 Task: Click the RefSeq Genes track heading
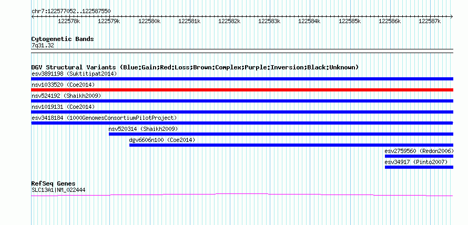[x=54, y=183]
